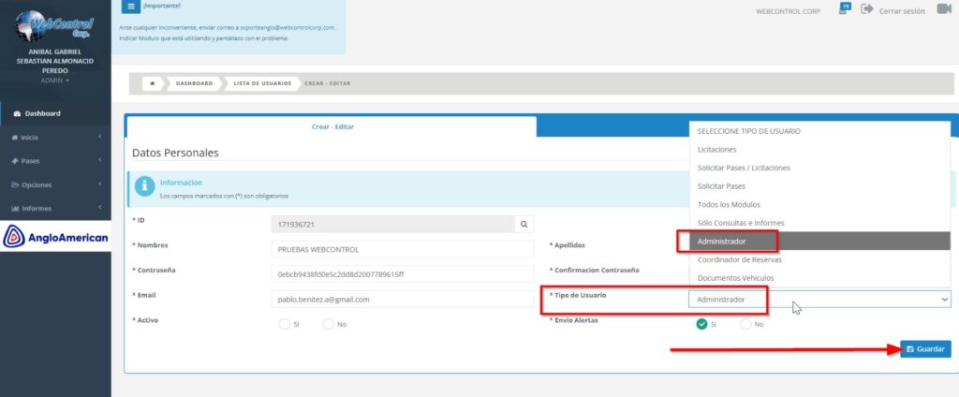Screen dimensions: 959x397
Task: Click the home icon in breadcrumb
Action: point(153,83)
